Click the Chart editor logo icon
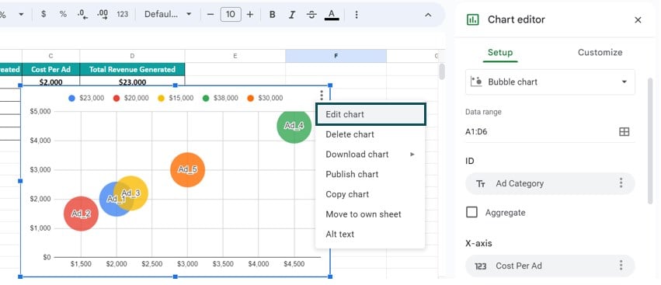 tap(473, 20)
